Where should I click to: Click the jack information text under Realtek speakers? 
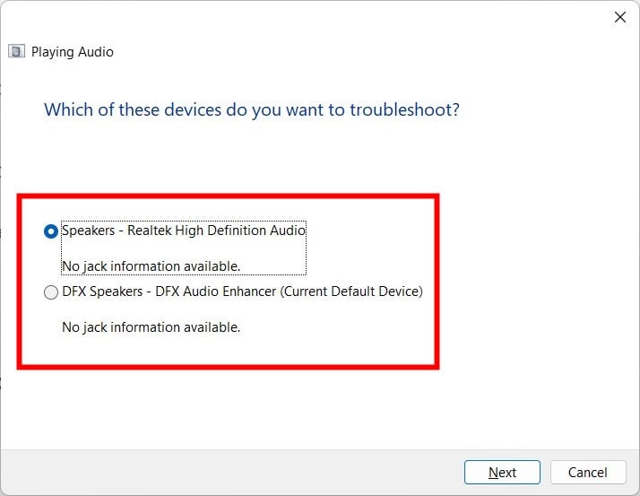click(151, 266)
